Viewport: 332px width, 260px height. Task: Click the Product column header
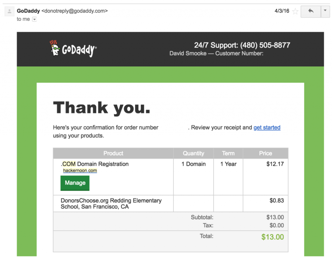[113, 153]
